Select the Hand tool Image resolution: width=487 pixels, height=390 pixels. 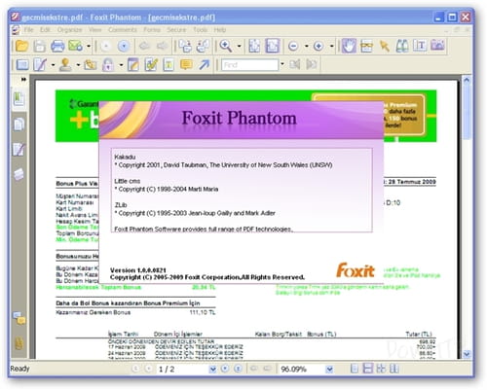(x=349, y=46)
